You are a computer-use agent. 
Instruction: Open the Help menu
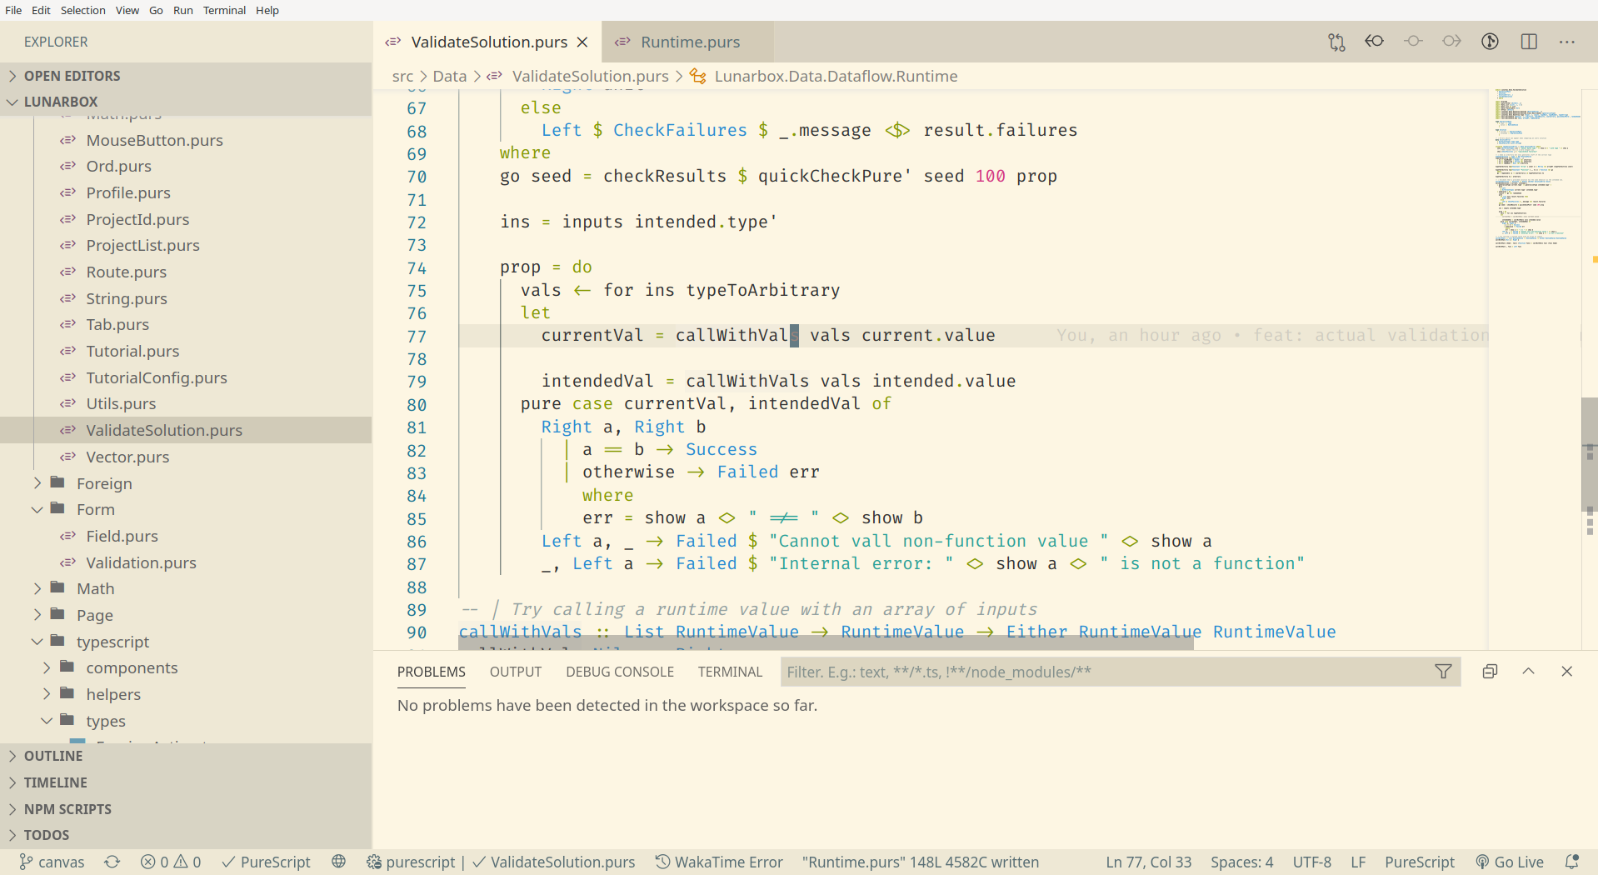click(x=267, y=10)
